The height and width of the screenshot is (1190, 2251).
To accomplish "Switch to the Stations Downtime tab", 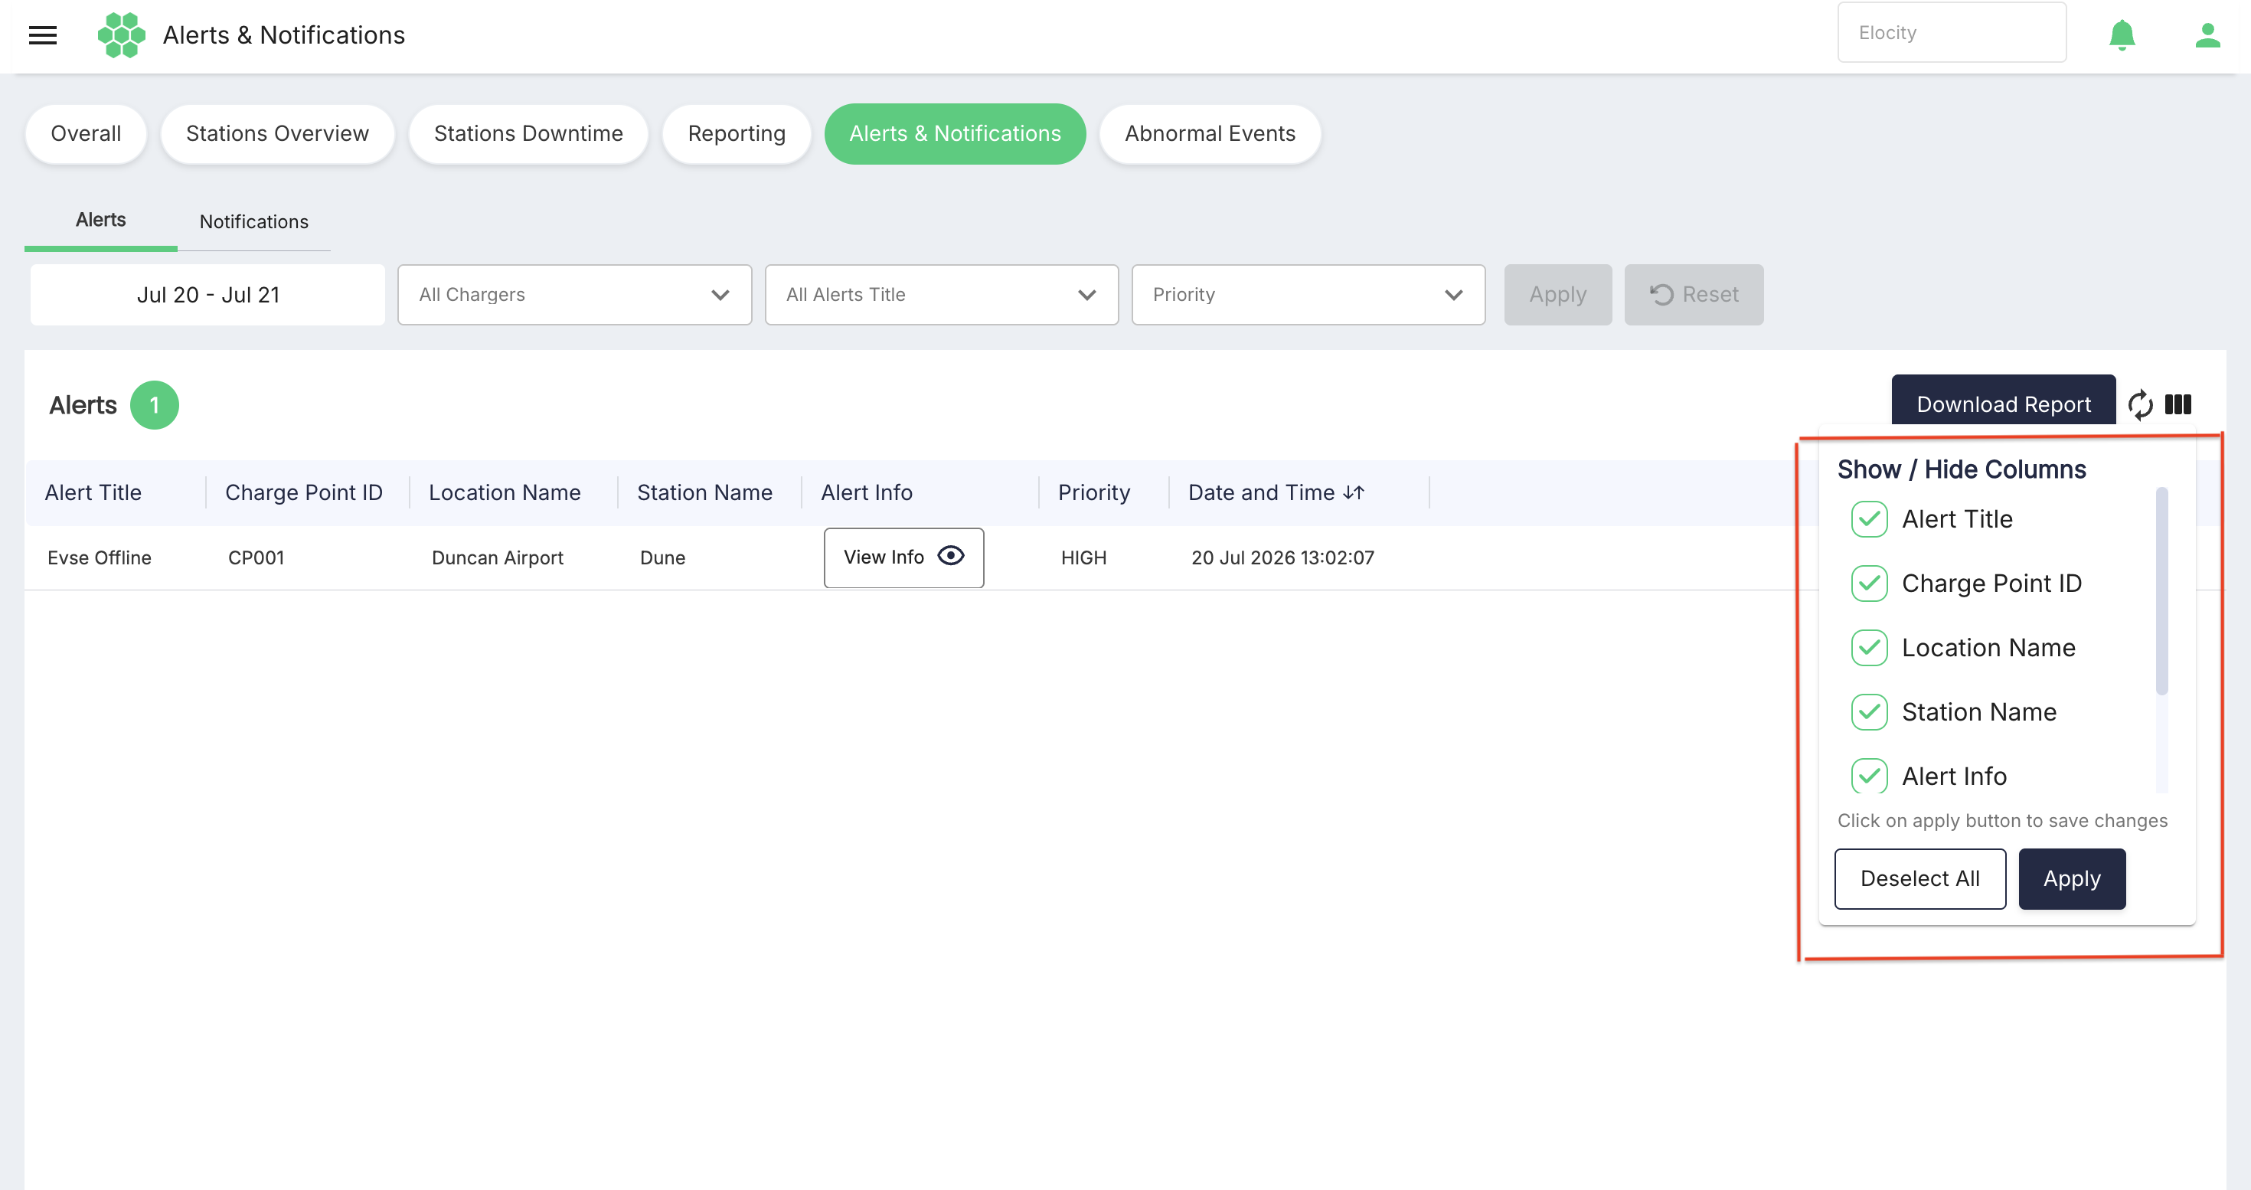I will (x=528, y=134).
